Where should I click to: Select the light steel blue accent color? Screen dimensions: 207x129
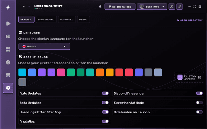coord(158,72)
